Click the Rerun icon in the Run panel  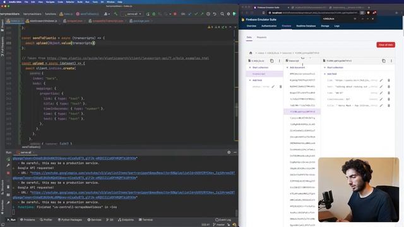(x=8, y=159)
